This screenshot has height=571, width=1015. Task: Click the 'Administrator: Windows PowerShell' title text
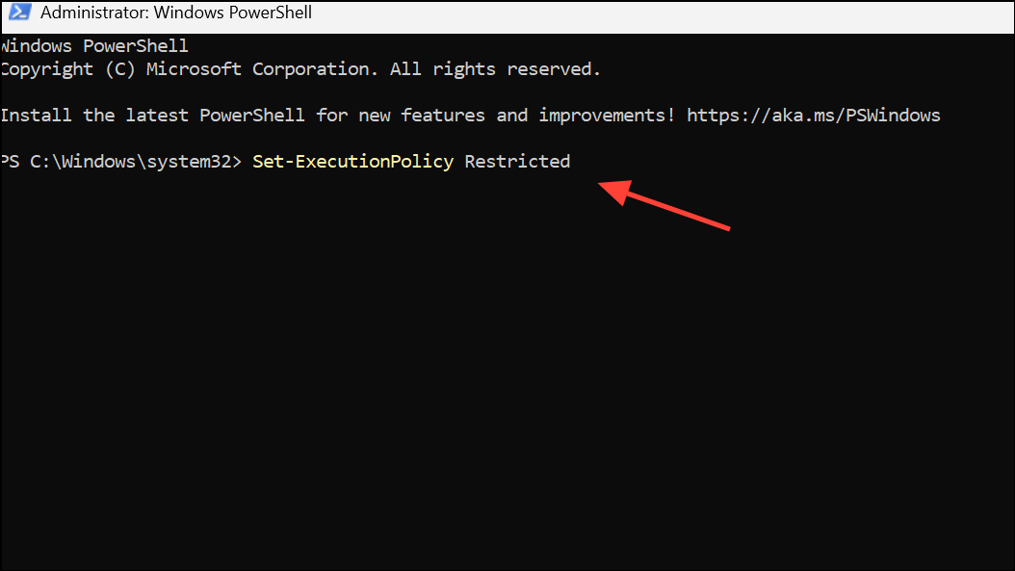[x=176, y=13]
